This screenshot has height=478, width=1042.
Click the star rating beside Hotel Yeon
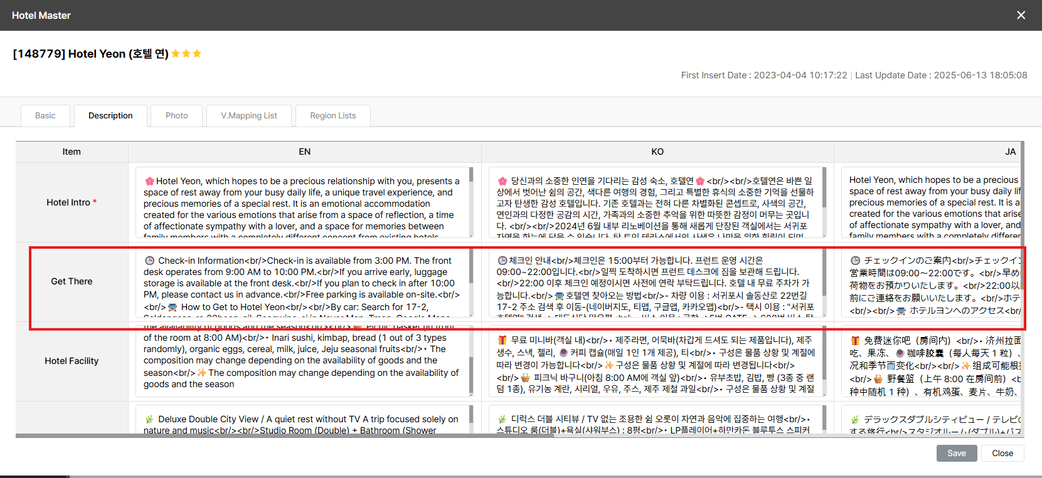click(x=186, y=54)
